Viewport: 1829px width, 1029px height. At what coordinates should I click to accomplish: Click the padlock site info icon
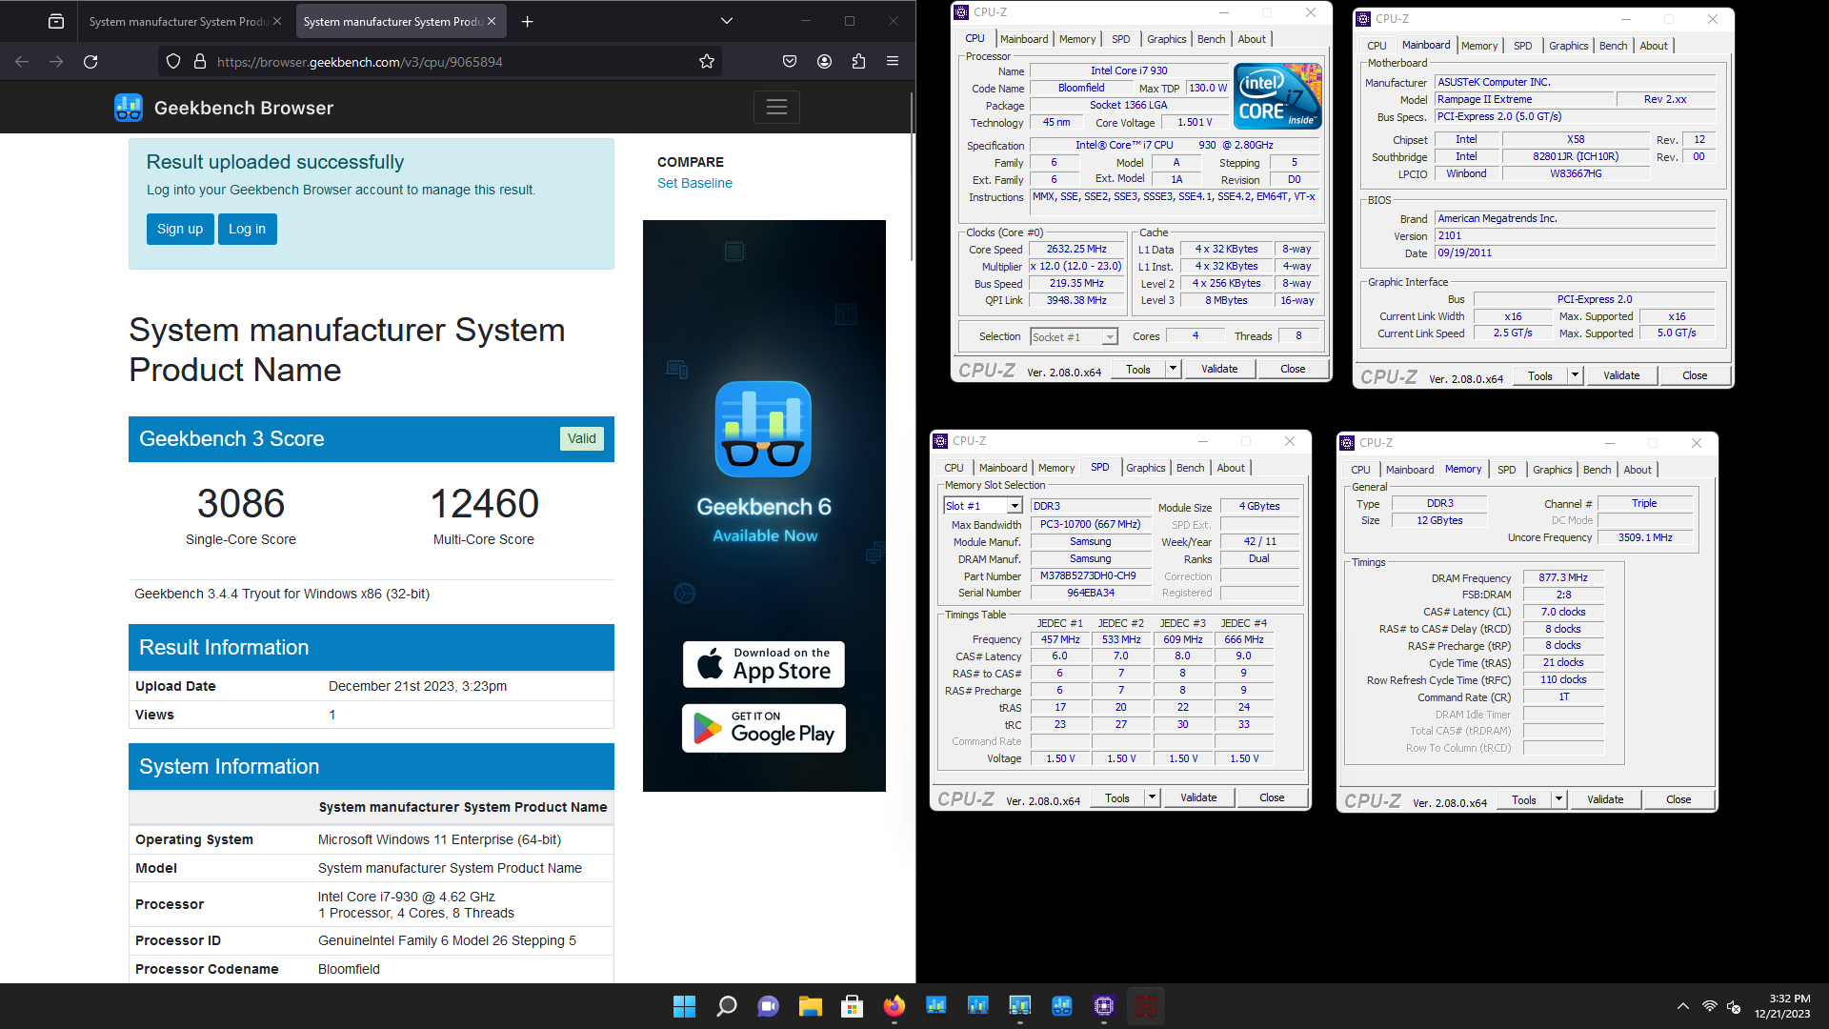200,62
